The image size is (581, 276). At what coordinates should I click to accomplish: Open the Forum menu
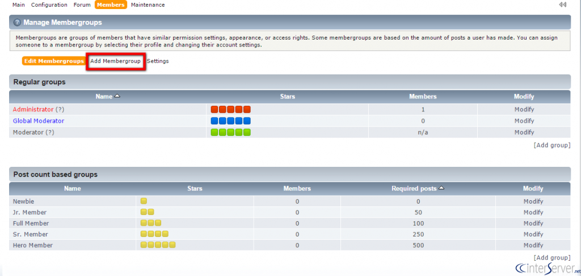pyautogui.click(x=82, y=5)
